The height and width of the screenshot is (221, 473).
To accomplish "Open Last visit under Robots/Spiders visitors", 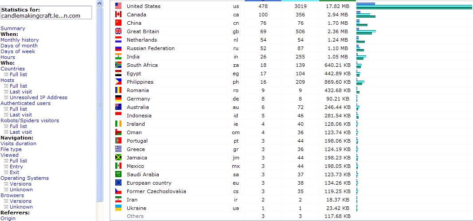I will click(21, 132).
